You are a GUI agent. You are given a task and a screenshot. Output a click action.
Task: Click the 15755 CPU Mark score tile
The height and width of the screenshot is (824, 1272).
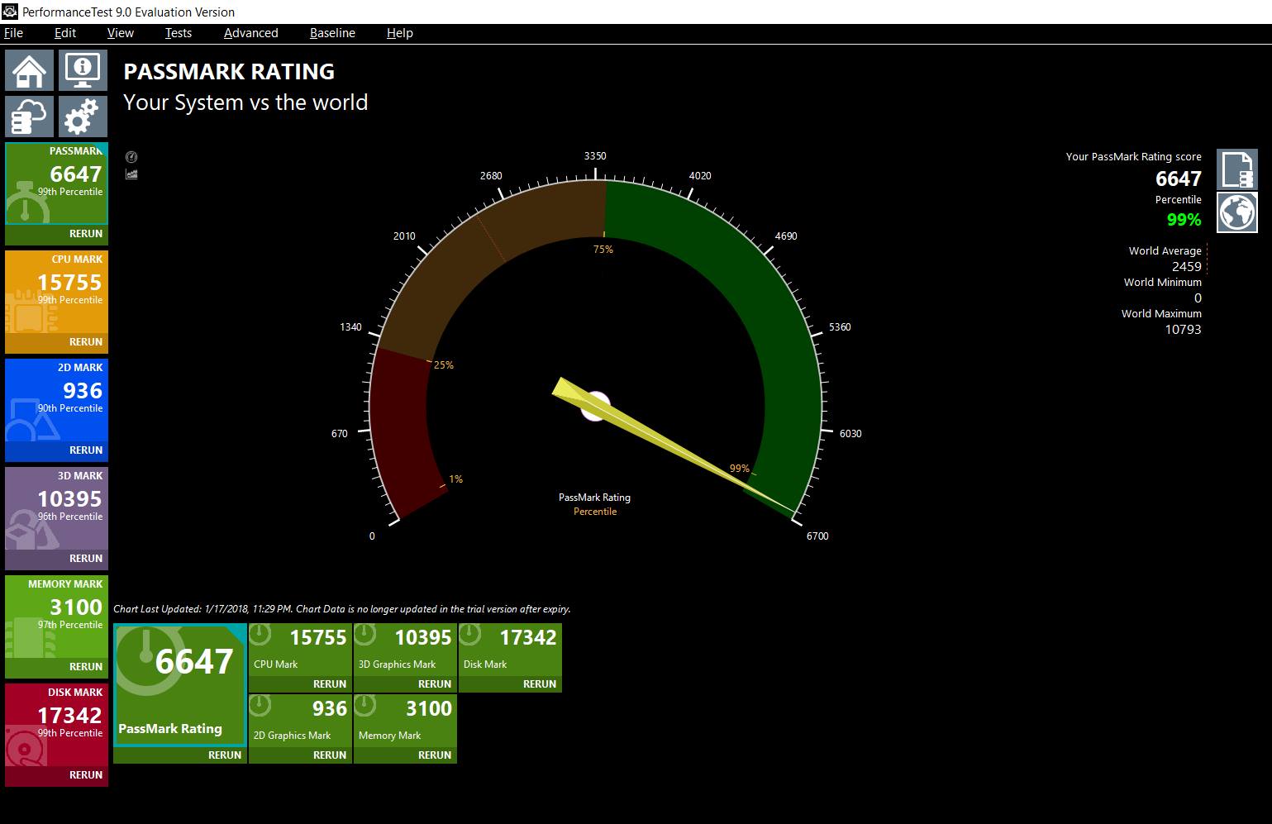pos(300,650)
